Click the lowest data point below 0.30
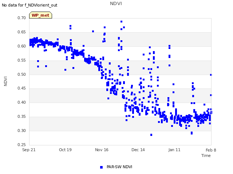The height and width of the screenshot is (174, 233). point(151,135)
